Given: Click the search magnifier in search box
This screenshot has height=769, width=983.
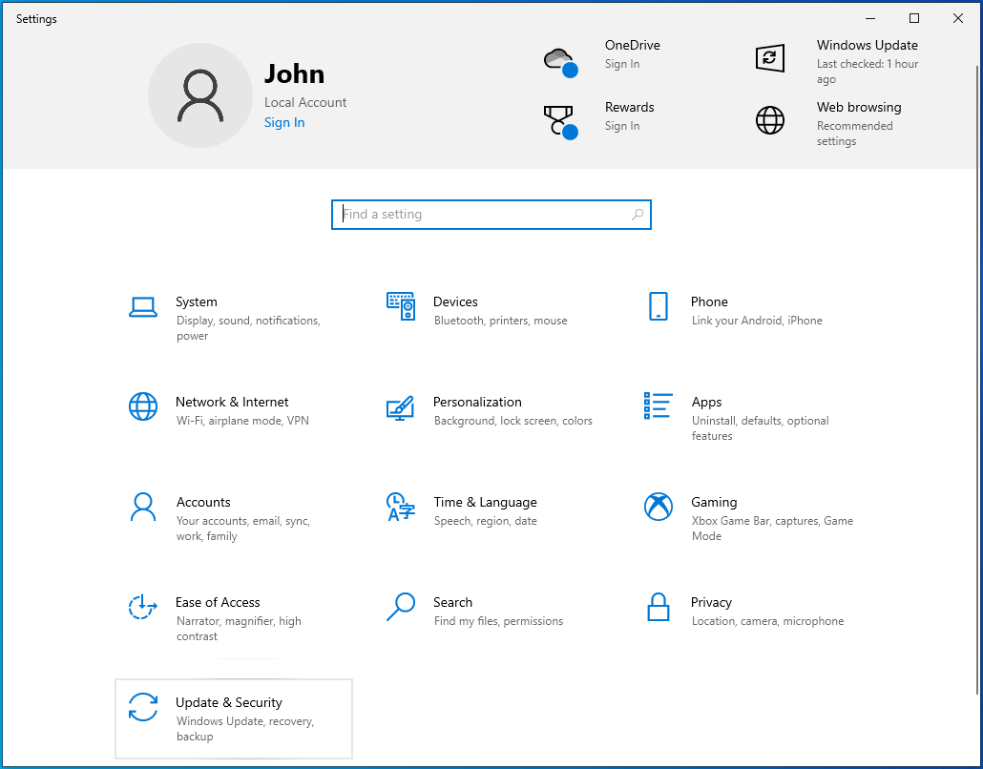Looking at the screenshot, I should tap(638, 215).
